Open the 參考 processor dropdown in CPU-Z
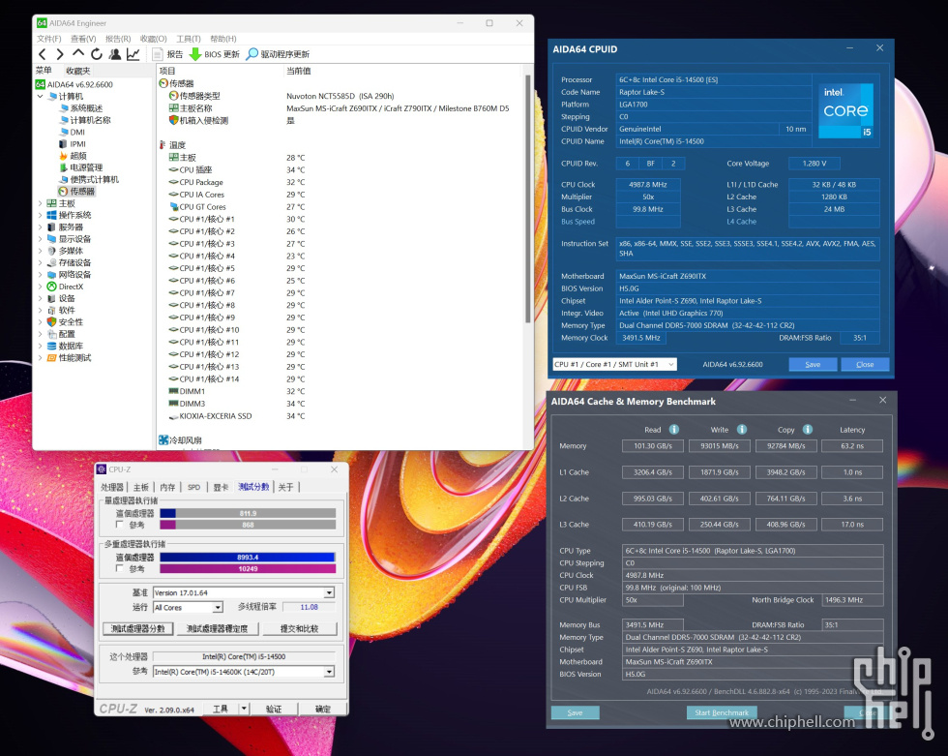948x756 pixels. click(x=329, y=672)
